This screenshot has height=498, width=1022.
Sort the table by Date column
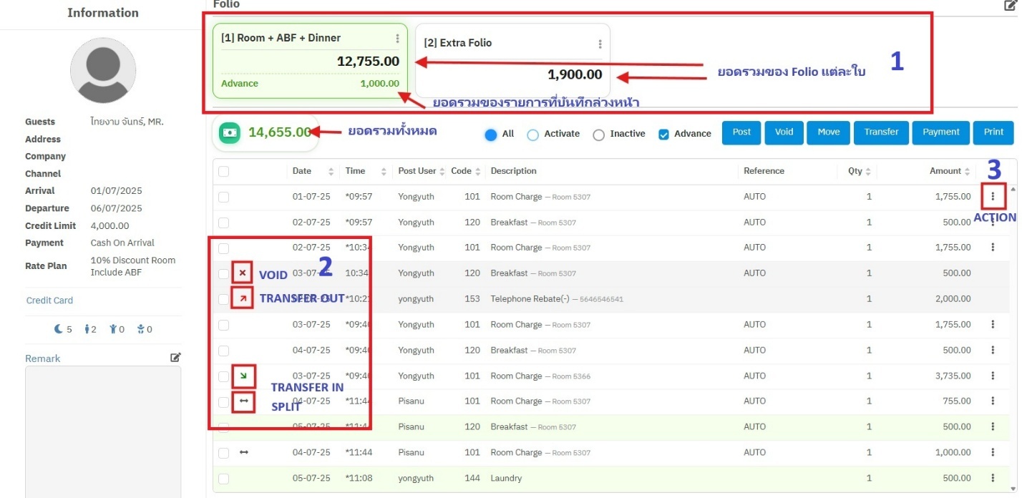[331, 172]
